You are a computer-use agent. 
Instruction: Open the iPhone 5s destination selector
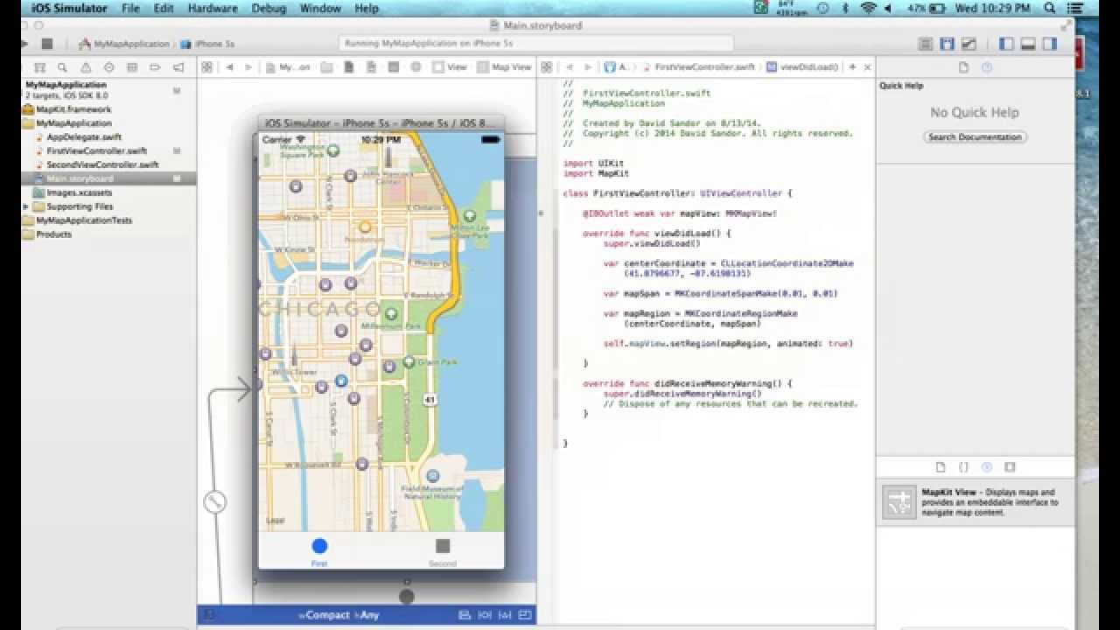click(207, 44)
